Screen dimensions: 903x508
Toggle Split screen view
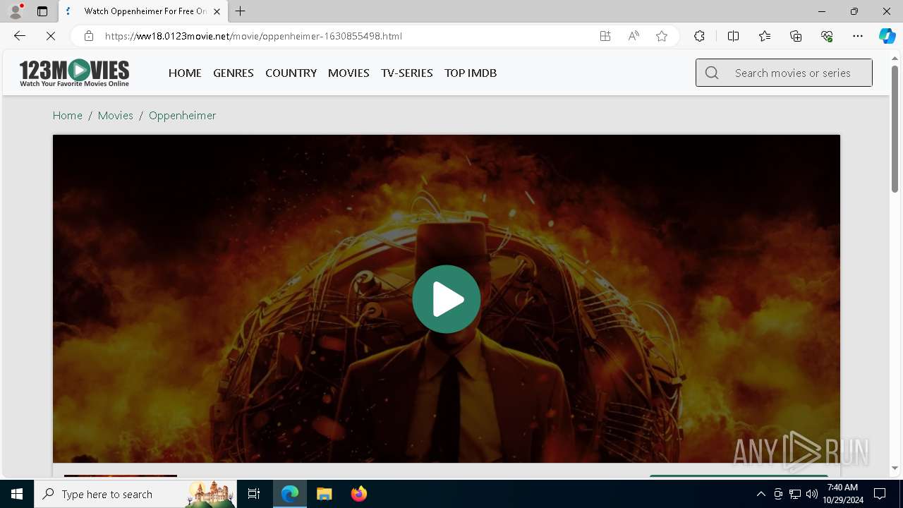click(733, 36)
